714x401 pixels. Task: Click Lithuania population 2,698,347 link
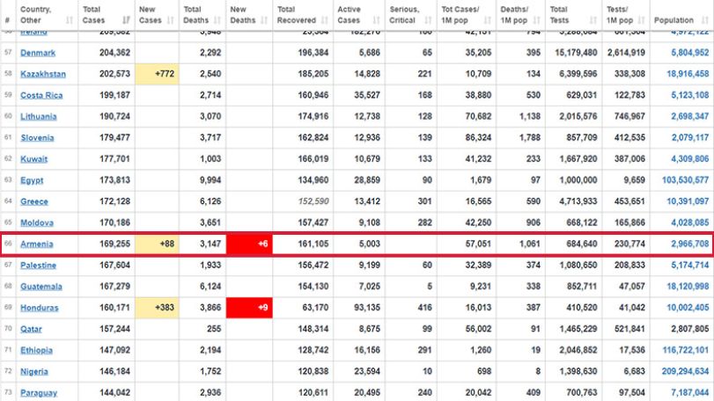(690, 116)
